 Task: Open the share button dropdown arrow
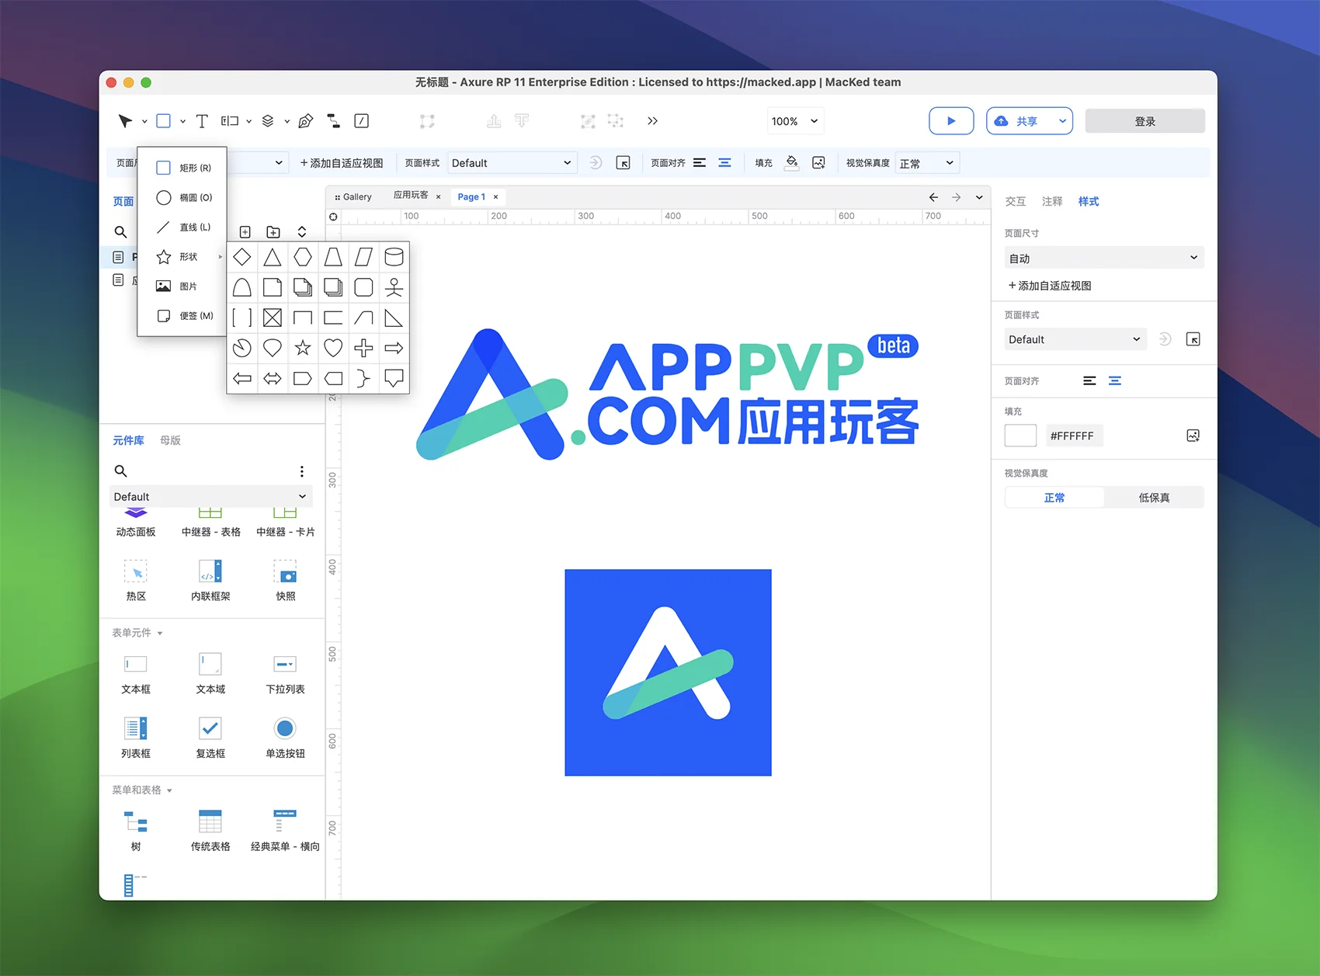(1062, 121)
